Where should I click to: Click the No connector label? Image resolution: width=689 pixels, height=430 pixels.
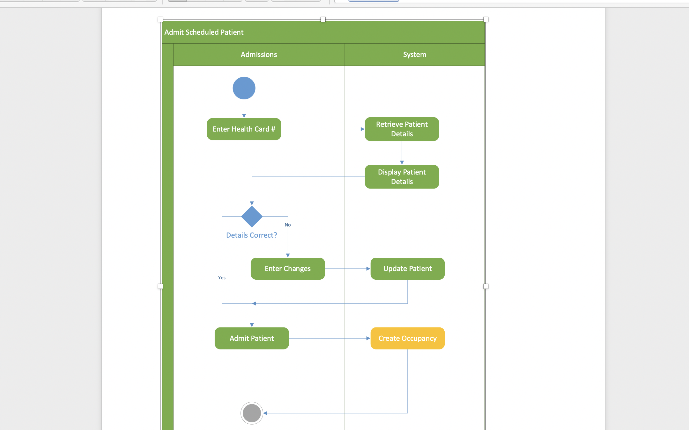point(288,225)
